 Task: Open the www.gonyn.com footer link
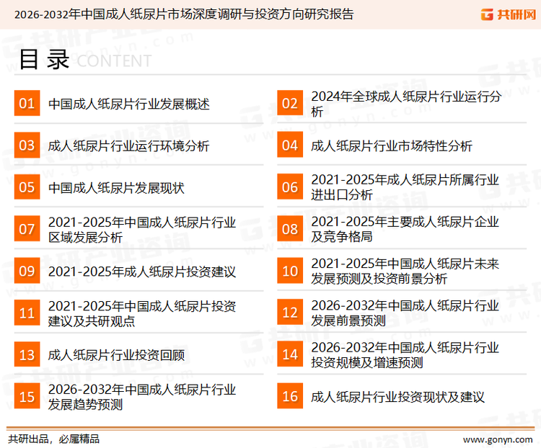point(498,440)
